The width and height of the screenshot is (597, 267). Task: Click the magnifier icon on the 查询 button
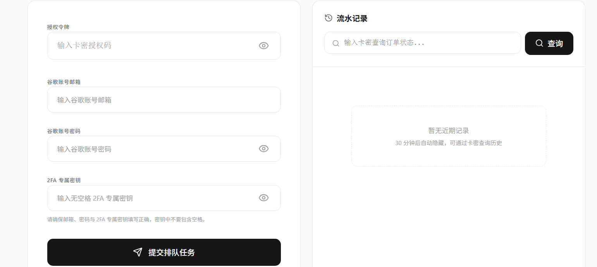coord(539,43)
